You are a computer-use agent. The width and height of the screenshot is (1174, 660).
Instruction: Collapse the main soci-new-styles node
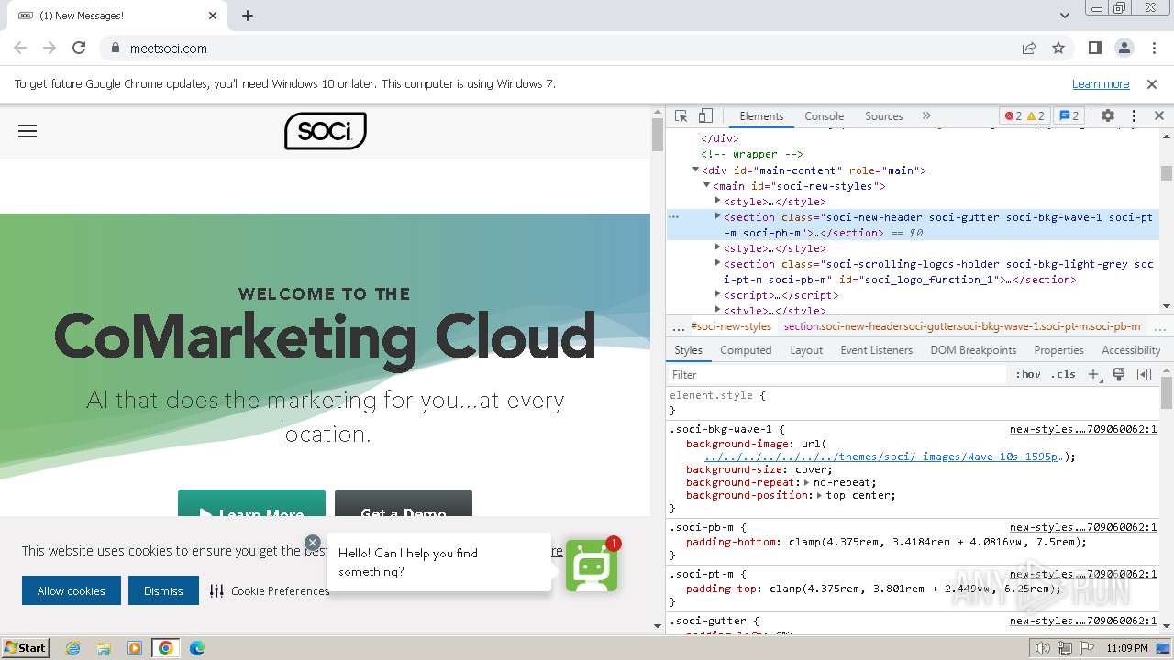tap(707, 185)
